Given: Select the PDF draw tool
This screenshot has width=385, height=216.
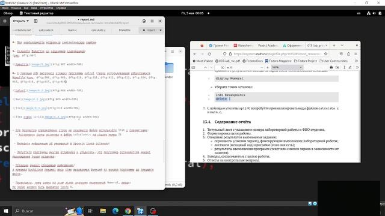Looking at the screenshot, I should pos(350,67).
